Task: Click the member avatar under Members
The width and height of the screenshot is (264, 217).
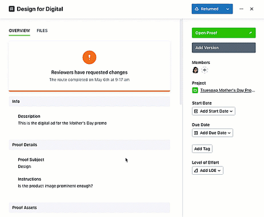Action: (195, 70)
